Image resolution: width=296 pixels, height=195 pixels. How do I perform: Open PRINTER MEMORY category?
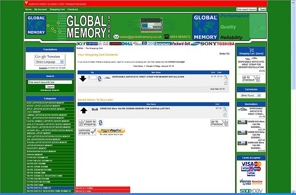[x=50, y=154]
